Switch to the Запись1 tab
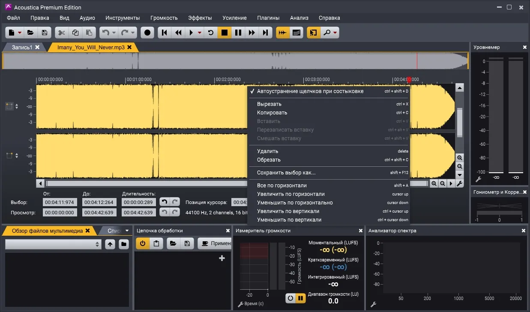530x312 pixels. click(x=22, y=47)
